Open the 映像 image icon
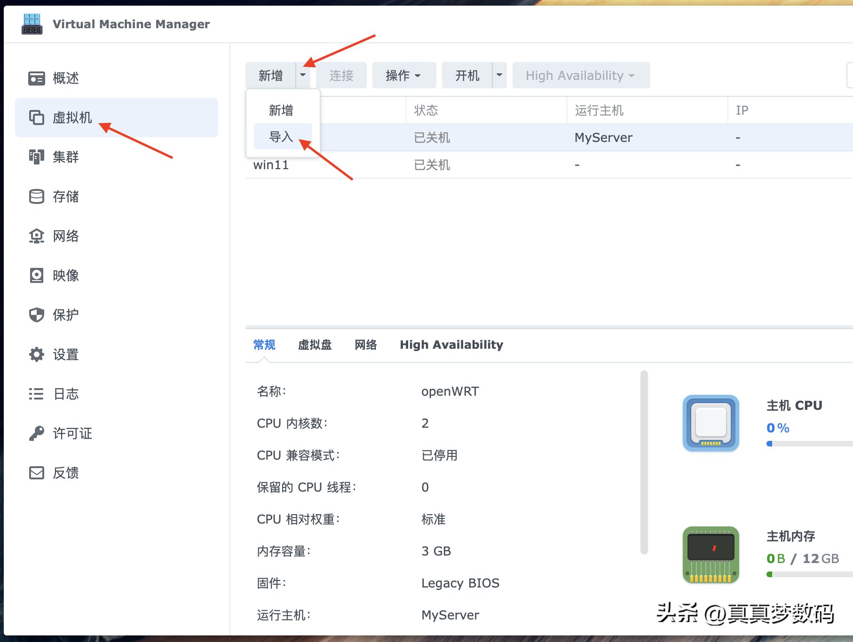 pos(37,275)
